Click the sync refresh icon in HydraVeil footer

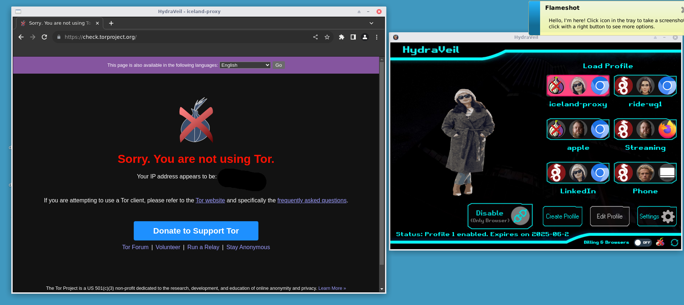[x=675, y=243]
